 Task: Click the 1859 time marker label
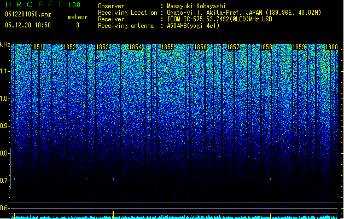point(299,47)
